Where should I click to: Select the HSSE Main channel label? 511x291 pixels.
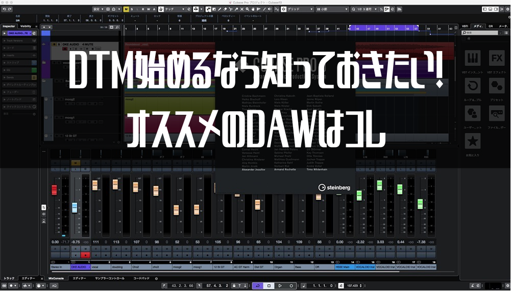point(345,267)
